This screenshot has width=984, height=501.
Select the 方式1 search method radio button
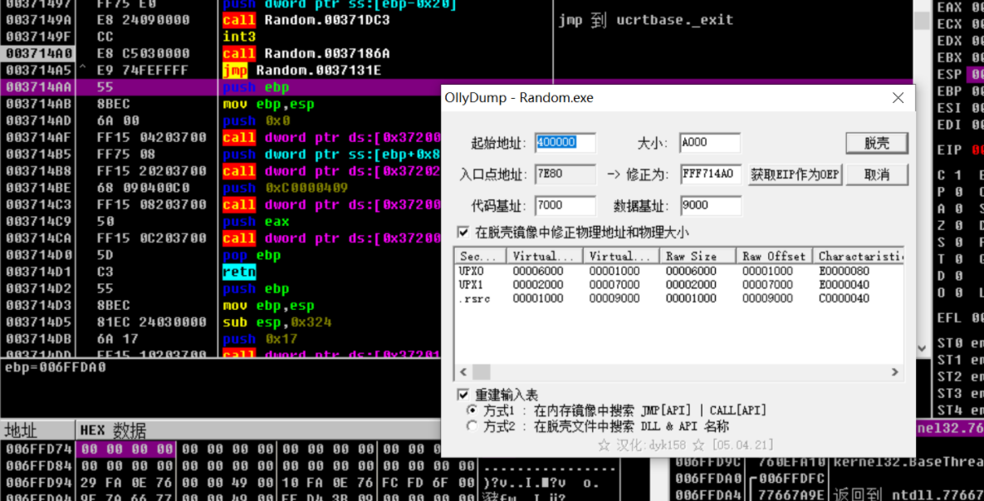pos(471,409)
